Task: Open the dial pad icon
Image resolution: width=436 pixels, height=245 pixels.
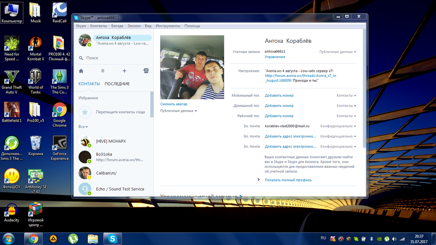Action: [103, 71]
